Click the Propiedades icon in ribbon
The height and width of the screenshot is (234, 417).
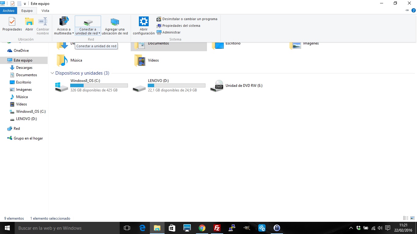[x=12, y=24]
